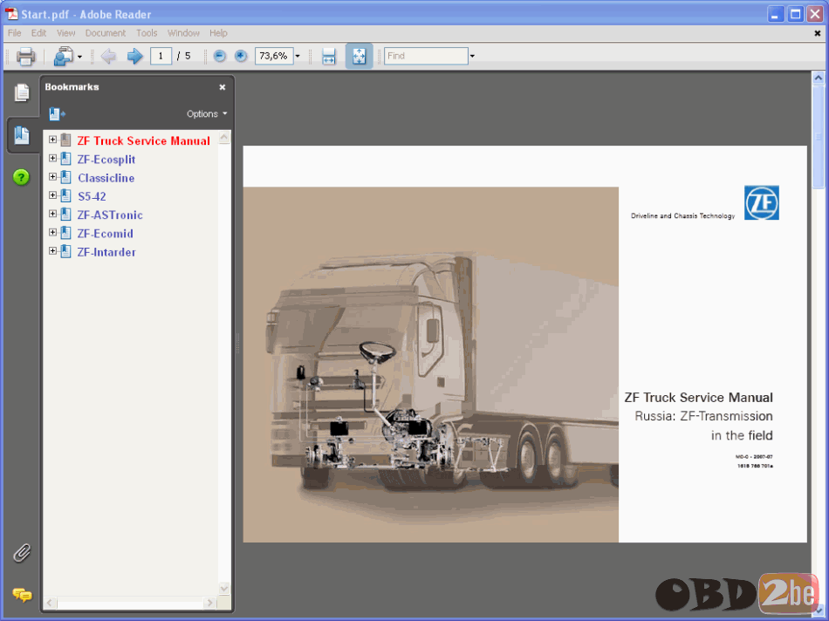Close the Adobe Reader window

tap(815, 14)
